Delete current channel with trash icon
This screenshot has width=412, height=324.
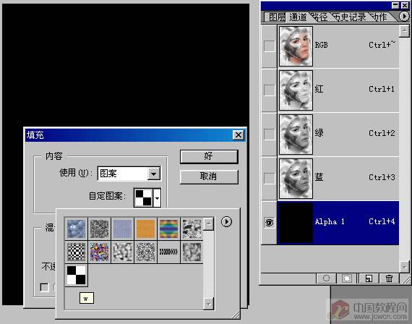click(x=389, y=278)
